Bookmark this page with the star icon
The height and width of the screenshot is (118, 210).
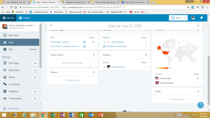pos(188,7)
